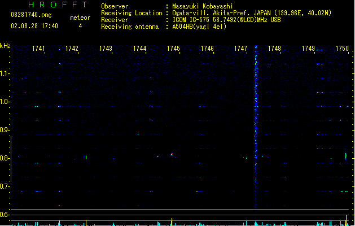Viewport: 355px width, 226px height.
Task: Click the ICOM IC-575 receiver value
Action: point(226,20)
